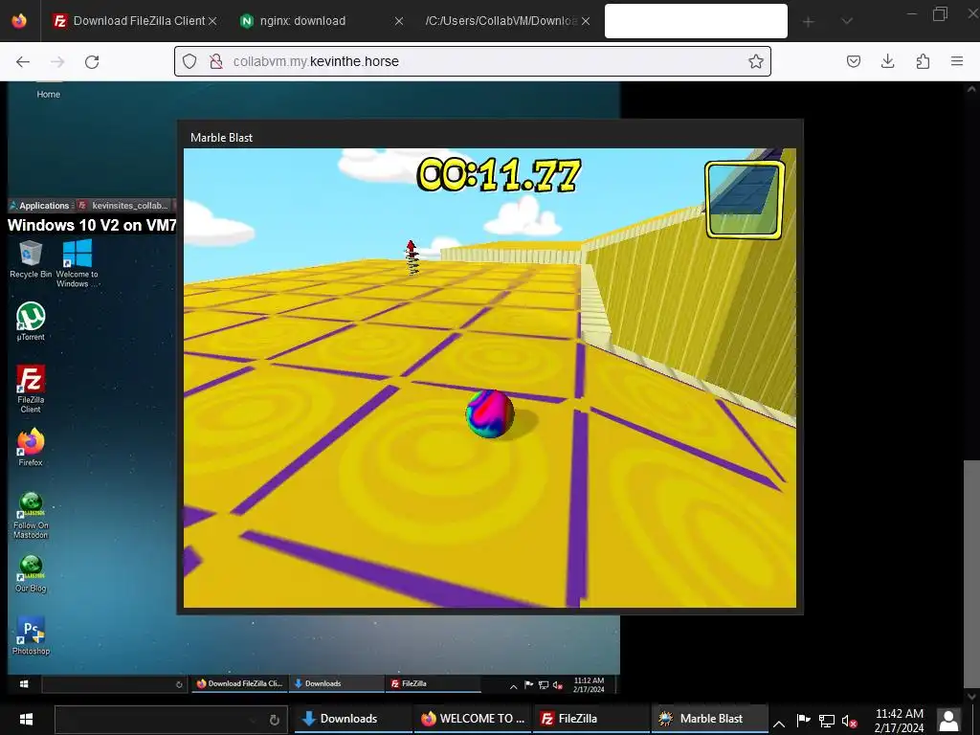Go back using the browser back arrow
980x735 pixels.
[x=23, y=61]
